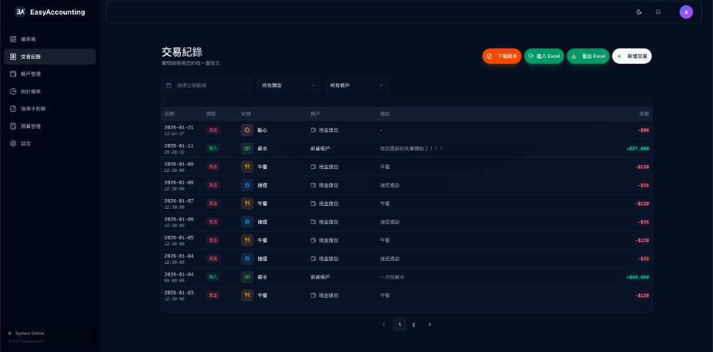Click the -$35 amount in the 2026-01-06 row
The width and height of the screenshot is (713, 352).
point(643,222)
